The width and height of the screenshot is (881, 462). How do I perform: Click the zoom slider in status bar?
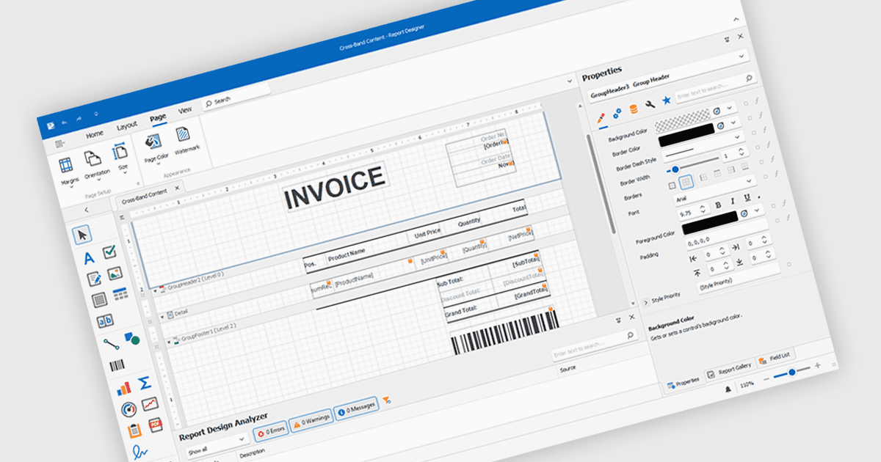791,373
